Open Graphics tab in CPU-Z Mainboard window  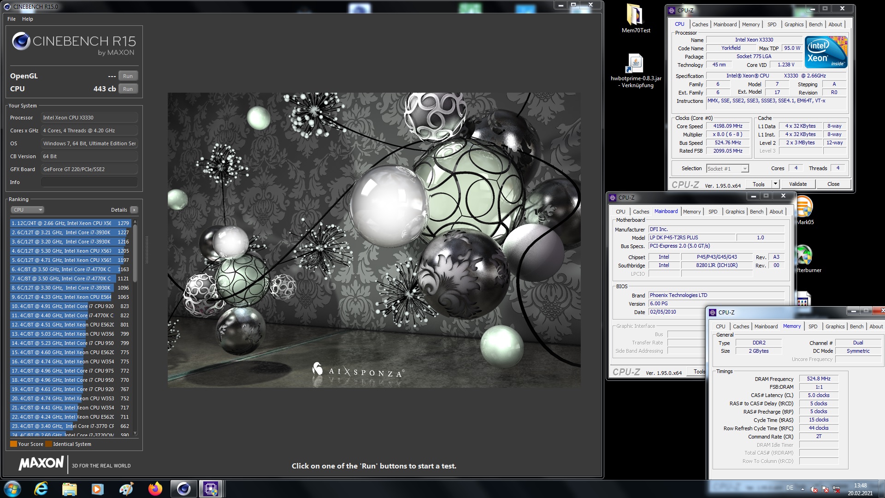(x=735, y=212)
